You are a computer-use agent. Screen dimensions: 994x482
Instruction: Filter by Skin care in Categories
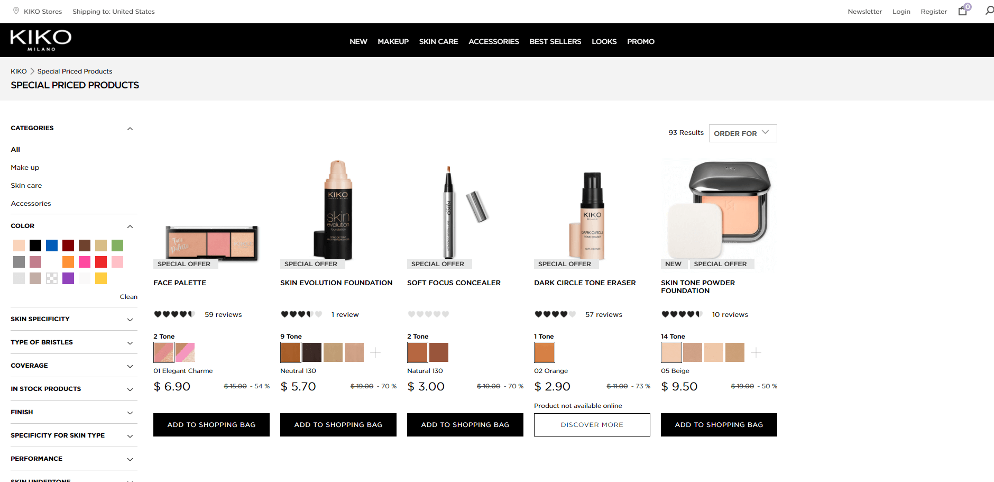tap(26, 186)
